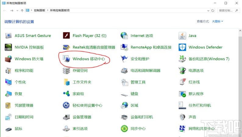
Task: Refresh the control panel view
Action: (213, 11)
